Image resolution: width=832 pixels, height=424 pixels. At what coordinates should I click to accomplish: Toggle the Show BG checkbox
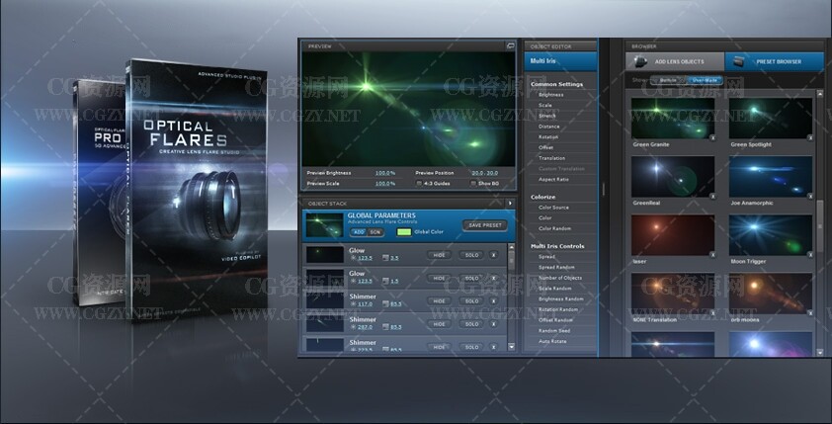pos(473,183)
